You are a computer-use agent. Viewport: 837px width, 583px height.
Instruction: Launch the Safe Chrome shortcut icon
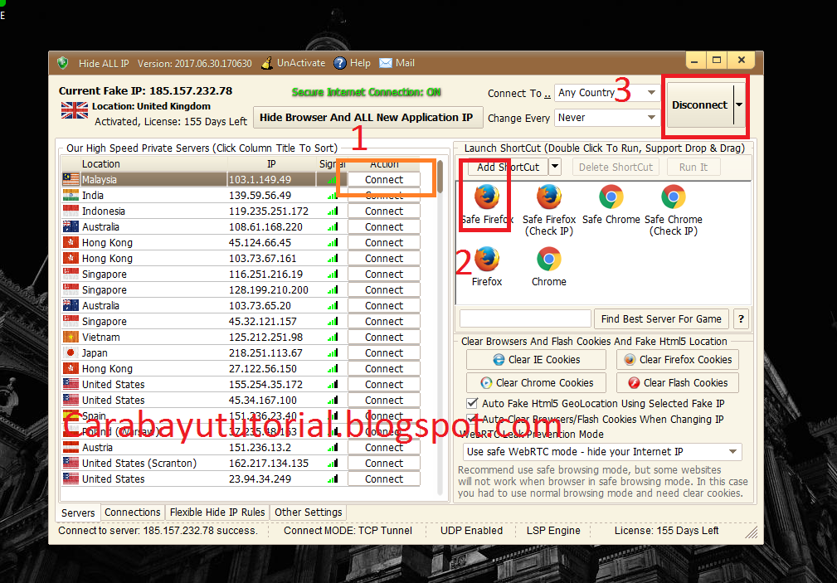(611, 197)
